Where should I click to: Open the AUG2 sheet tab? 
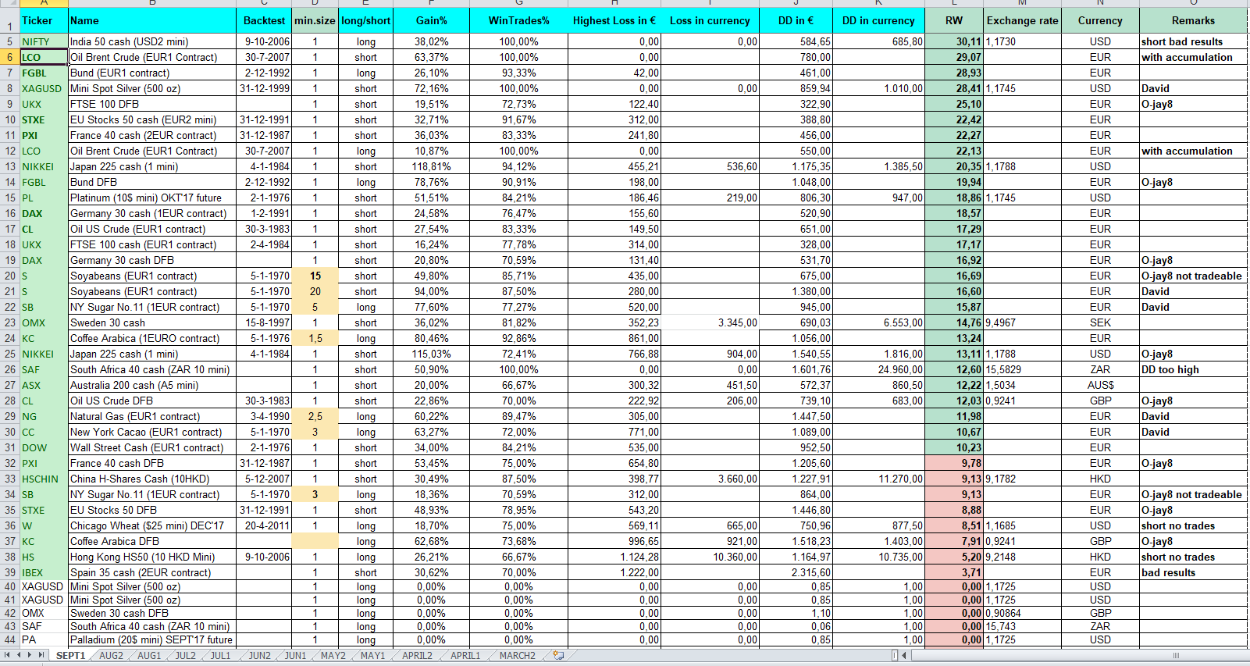point(111,656)
